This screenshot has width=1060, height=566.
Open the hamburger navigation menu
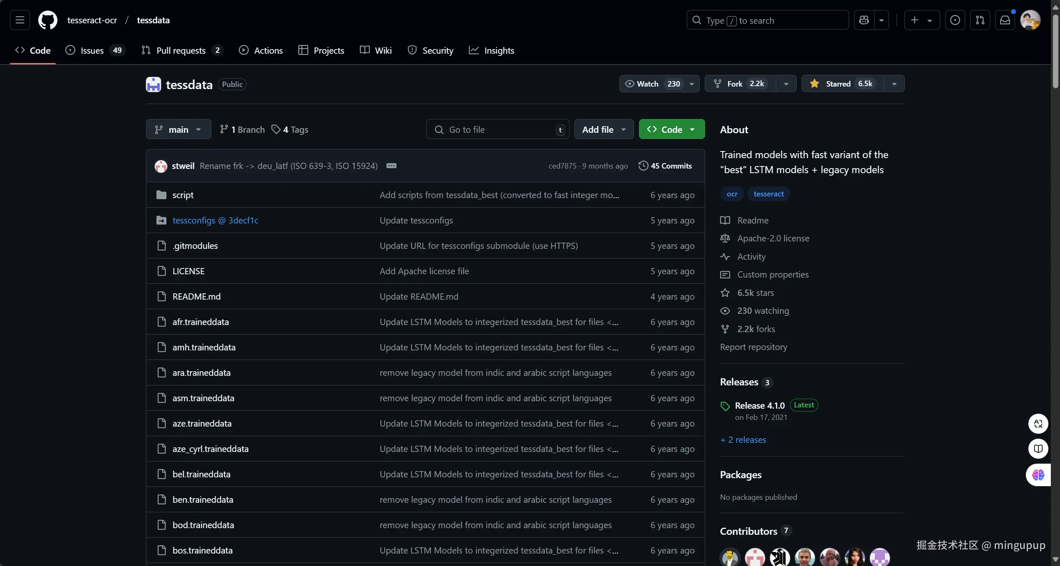pyautogui.click(x=20, y=20)
